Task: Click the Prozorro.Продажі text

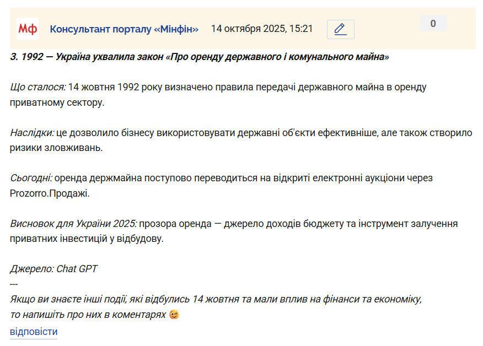Action: click(x=50, y=193)
